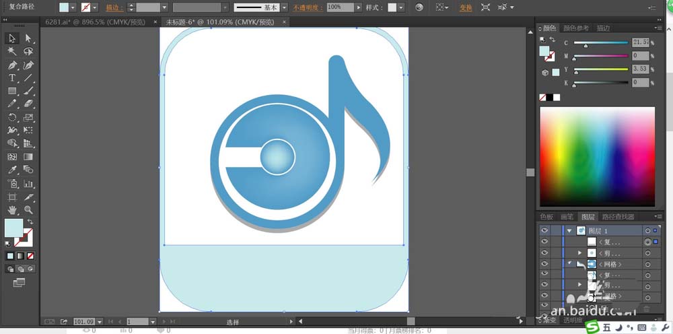The width and height of the screenshot is (673, 334).
Task: Select the Hand tool
Action: click(x=12, y=210)
